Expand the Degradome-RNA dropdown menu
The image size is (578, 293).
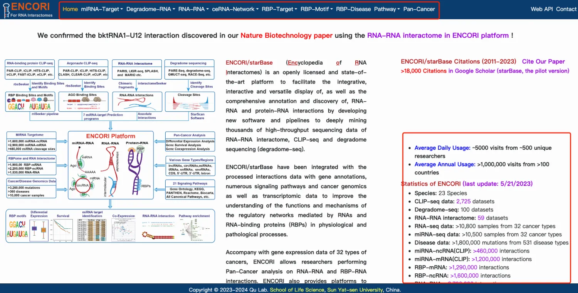click(151, 9)
